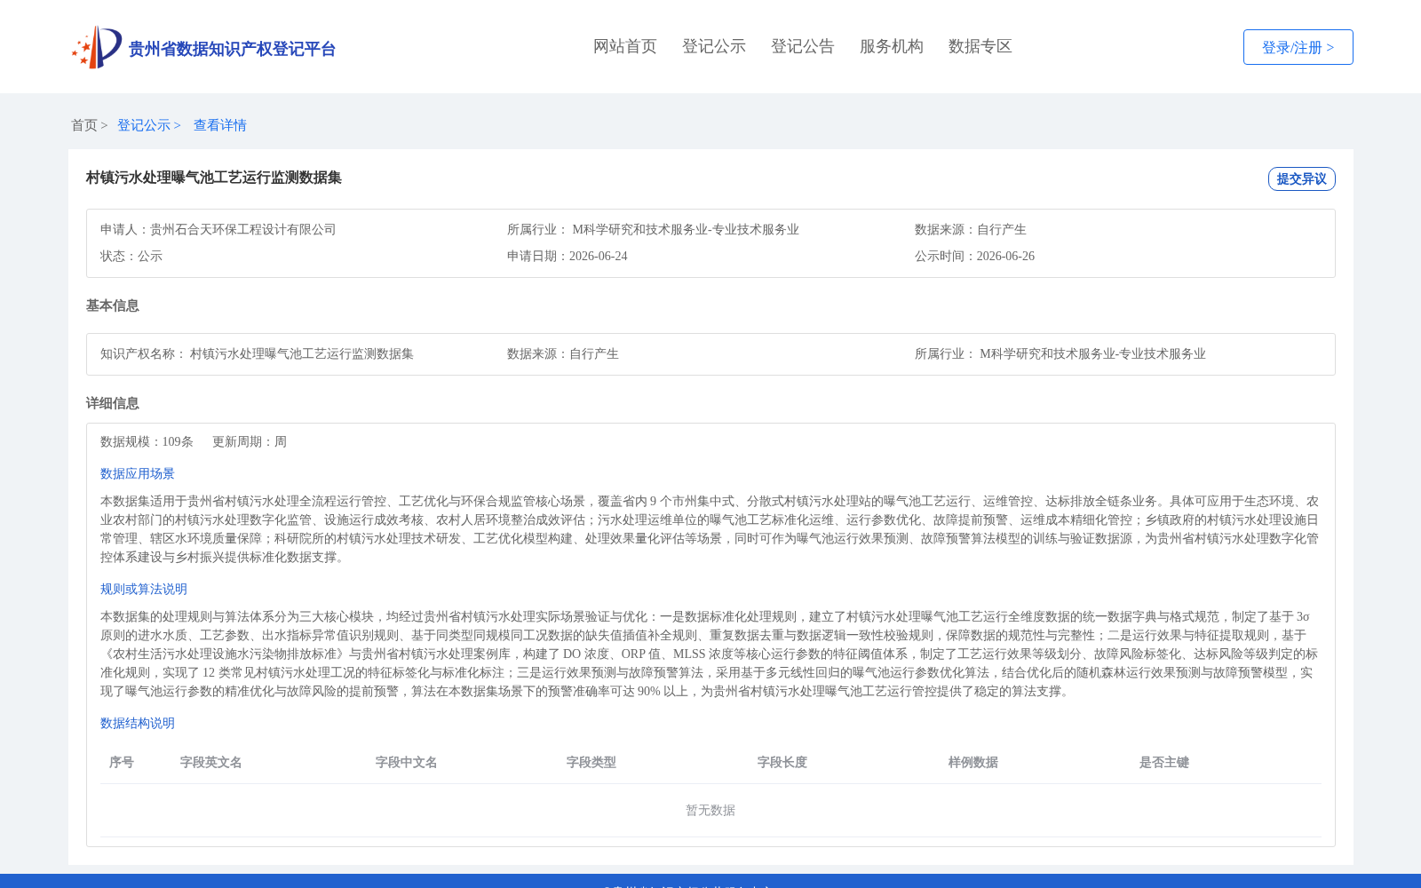
Task: Click the 申请日期：2026-06-24 text
Action: (568, 256)
